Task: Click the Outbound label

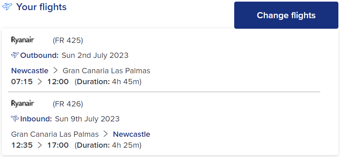Action: (40, 55)
